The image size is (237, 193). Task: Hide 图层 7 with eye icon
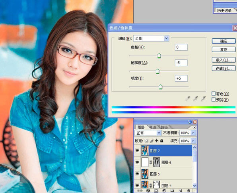[137, 150]
